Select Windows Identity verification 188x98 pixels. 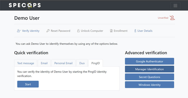(150, 85)
